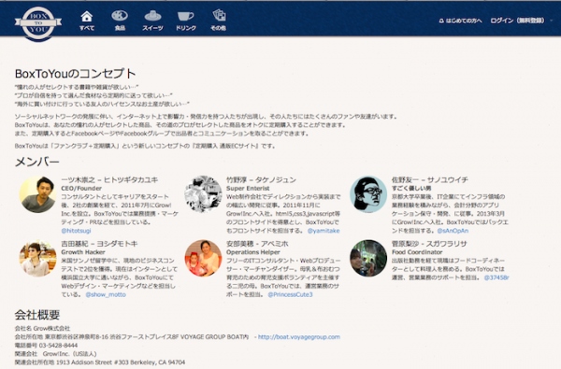Select the 食品 food category icon
The height and width of the screenshot is (369, 561).
click(x=120, y=21)
